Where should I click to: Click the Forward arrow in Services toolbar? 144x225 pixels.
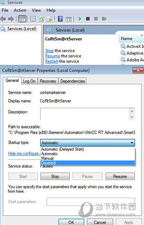[11, 19]
